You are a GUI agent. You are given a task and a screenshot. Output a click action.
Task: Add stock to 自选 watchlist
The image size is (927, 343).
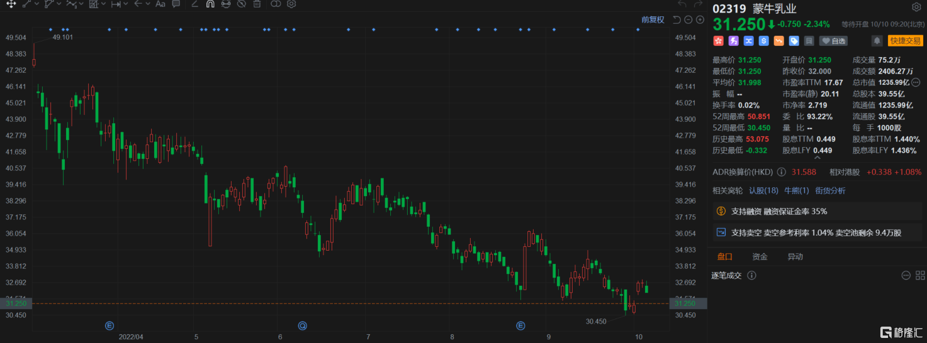pyautogui.click(x=833, y=41)
